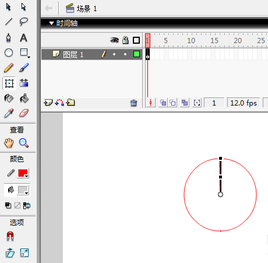Open Rectangle tool flyout arrow
The image size is (268, 263).
(29, 57)
